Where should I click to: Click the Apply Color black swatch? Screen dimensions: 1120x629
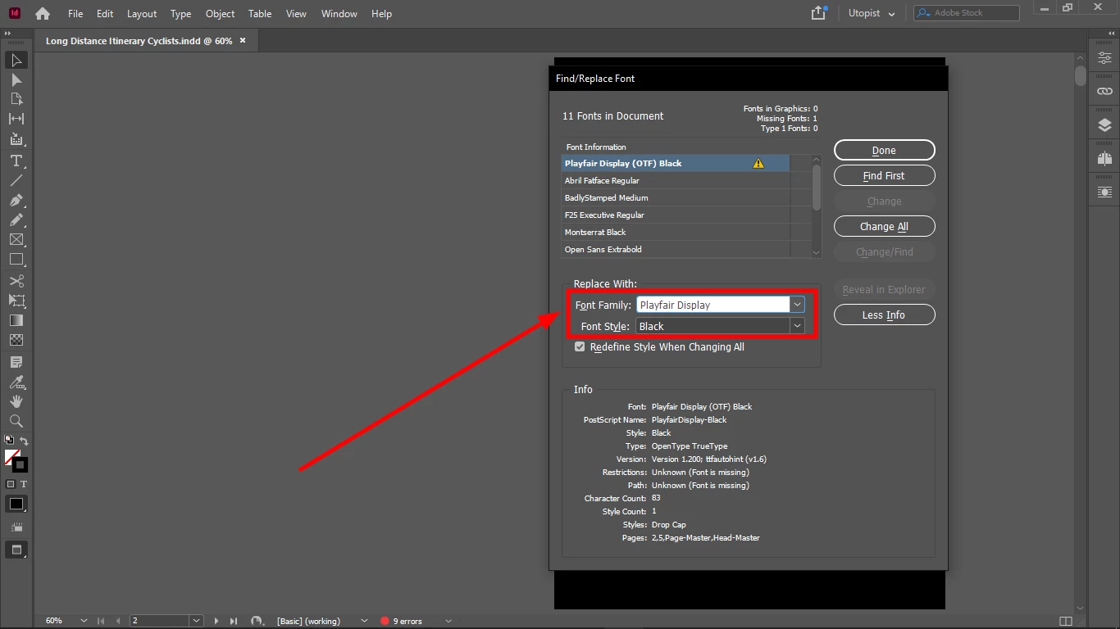pyautogui.click(x=16, y=505)
